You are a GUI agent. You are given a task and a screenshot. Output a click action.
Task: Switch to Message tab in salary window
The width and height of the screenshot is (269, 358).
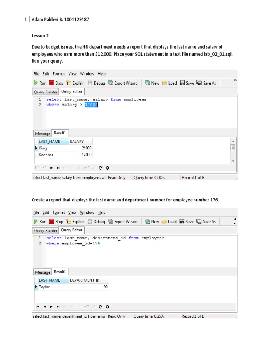click(42, 134)
